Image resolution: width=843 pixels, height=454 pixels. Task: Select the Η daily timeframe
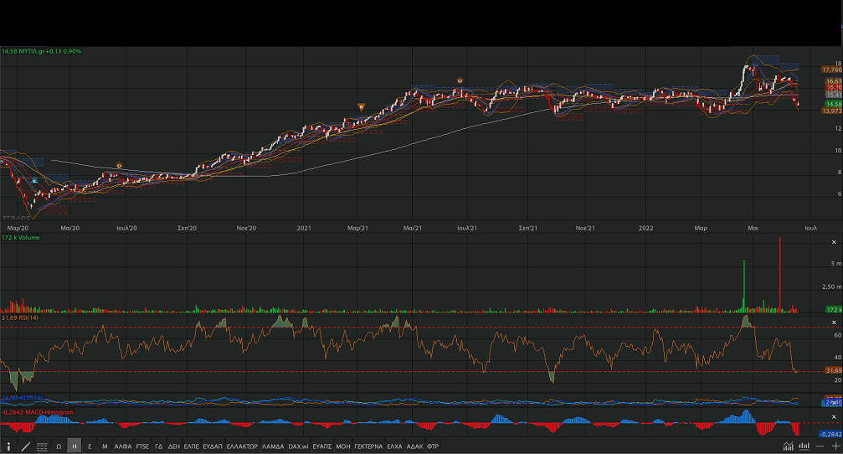tap(75, 446)
